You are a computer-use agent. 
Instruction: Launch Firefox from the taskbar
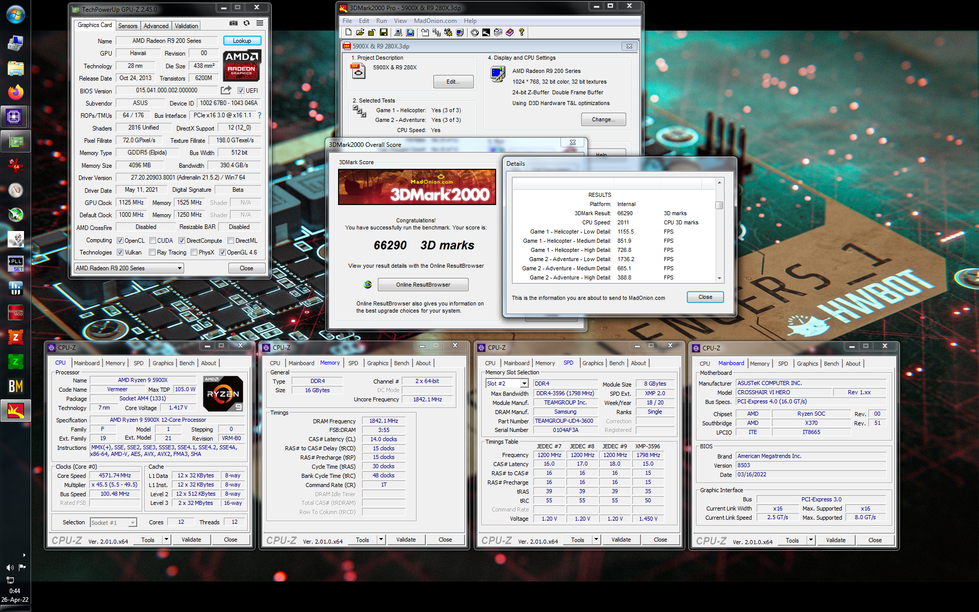pyautogui.click(x=15, y=92)
